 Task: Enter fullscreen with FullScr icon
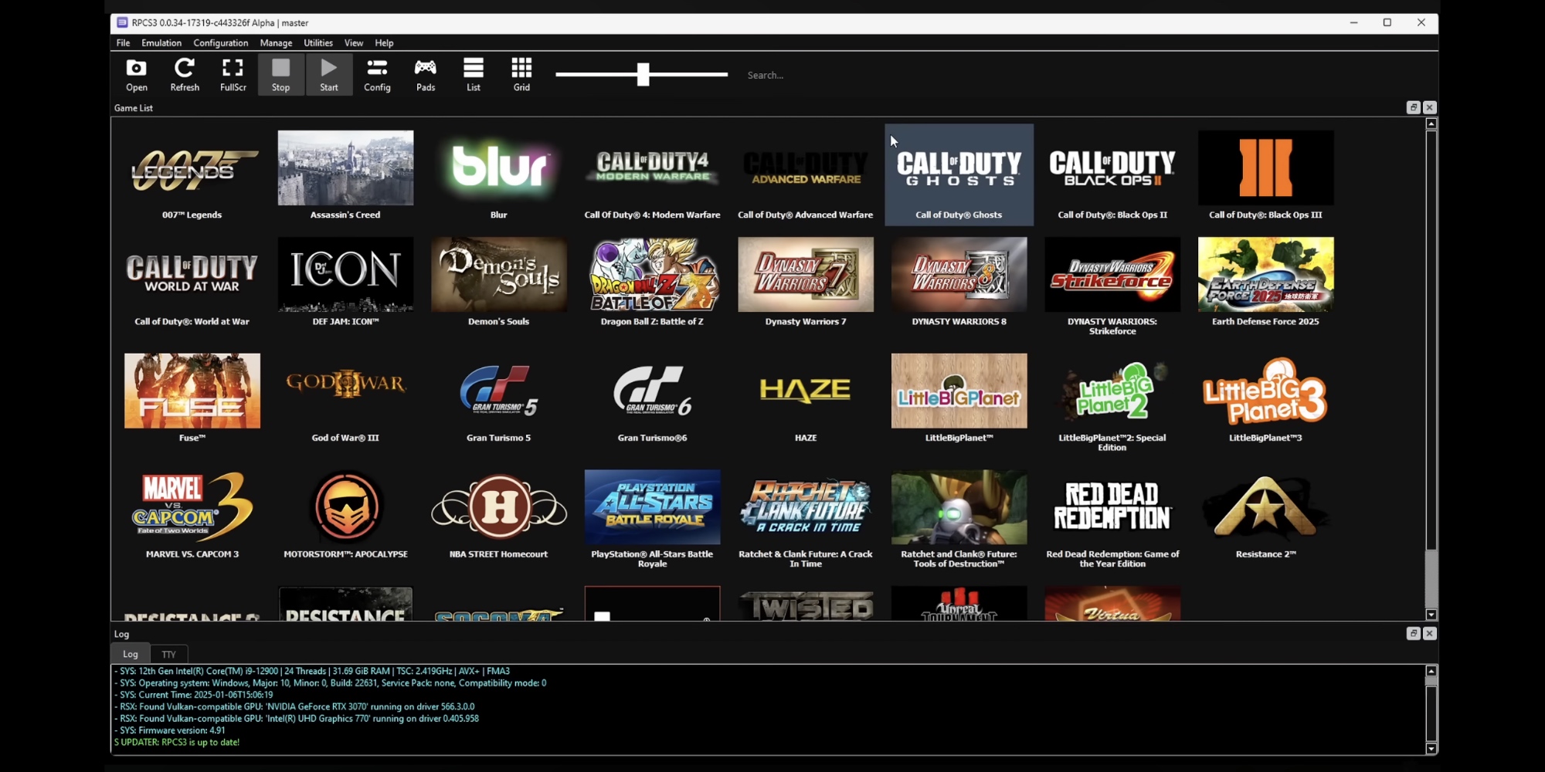tap(233, 75)
